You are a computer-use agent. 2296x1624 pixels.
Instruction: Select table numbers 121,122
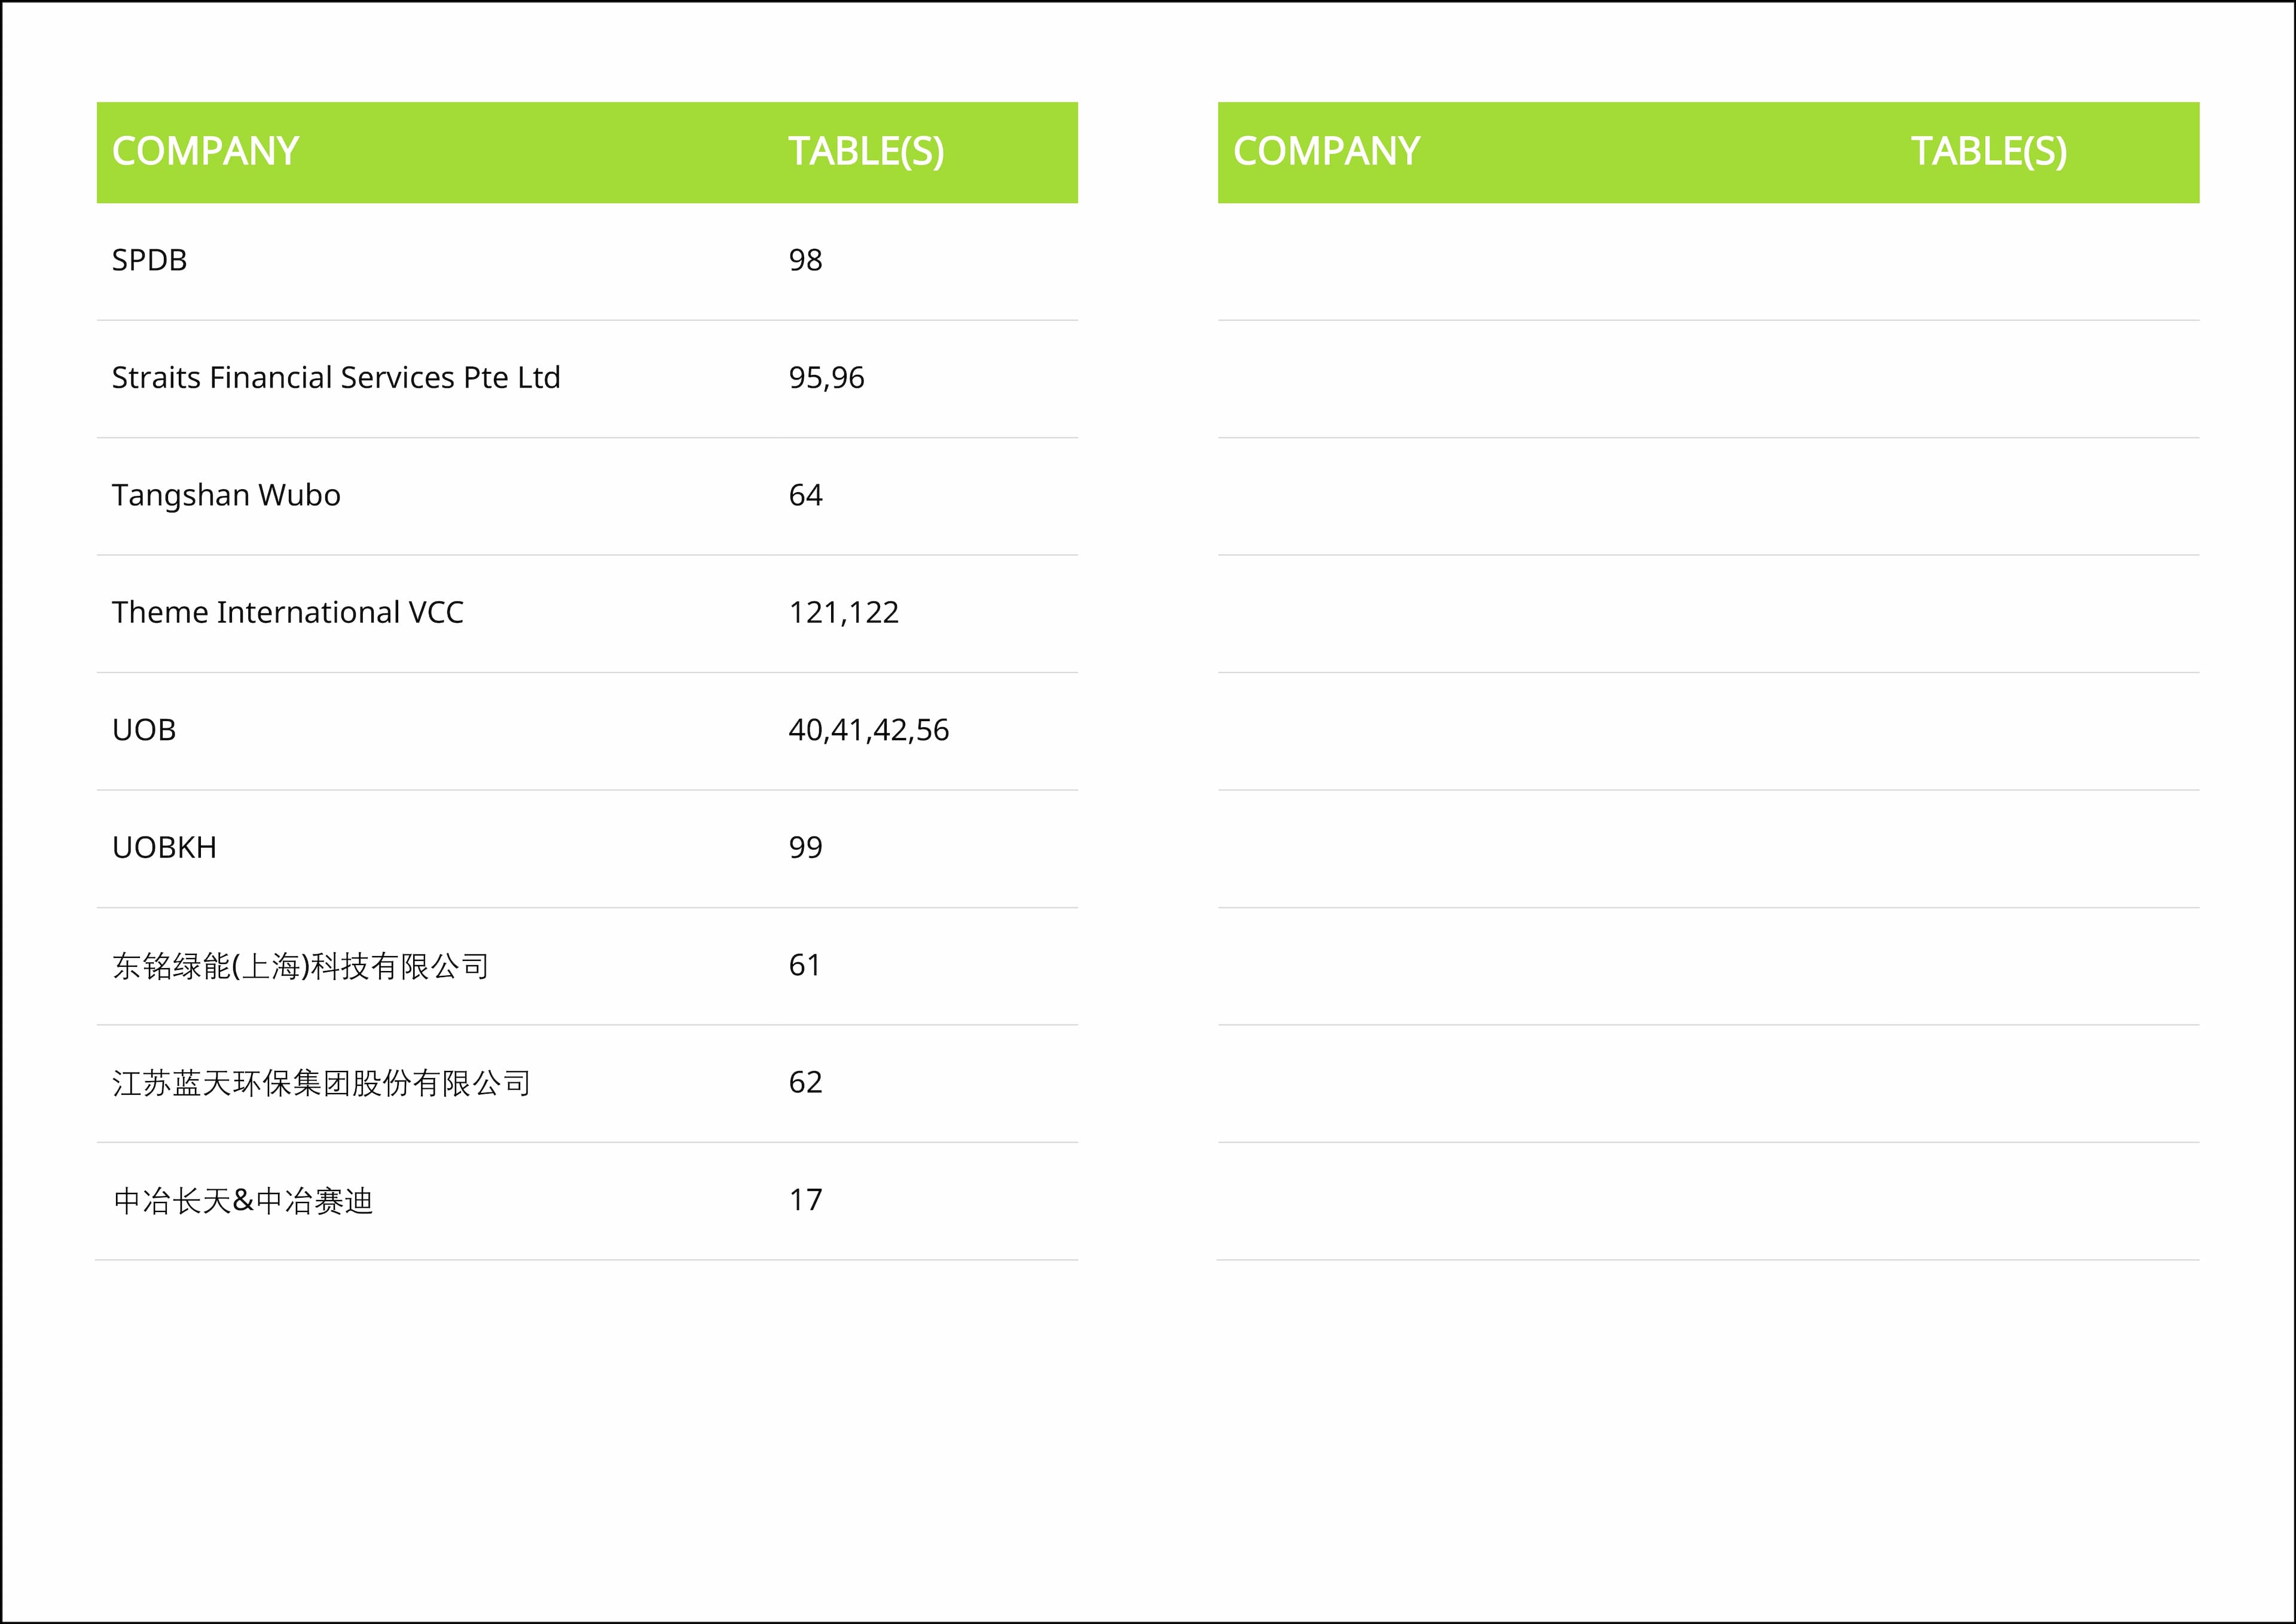pyautogui.click(x=844, y=613)
